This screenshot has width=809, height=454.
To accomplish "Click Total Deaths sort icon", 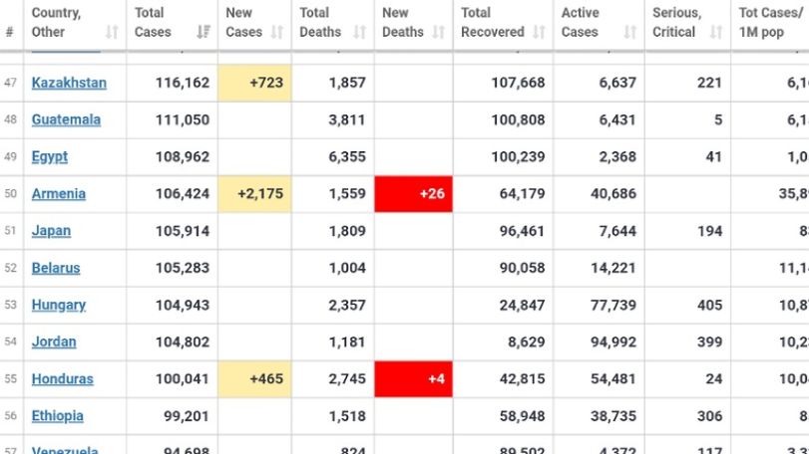I will [360, 33].
